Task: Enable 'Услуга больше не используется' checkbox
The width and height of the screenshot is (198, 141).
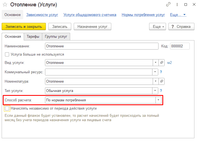Action: point(7,55)
